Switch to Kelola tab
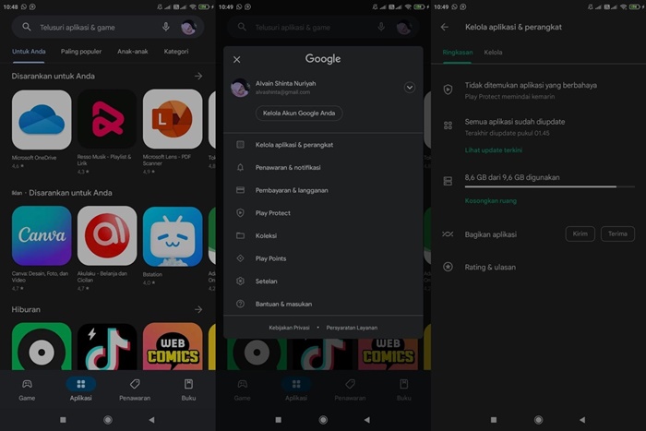Image resolution: width=646 pixels, height=431 pixels. point(493,53)
